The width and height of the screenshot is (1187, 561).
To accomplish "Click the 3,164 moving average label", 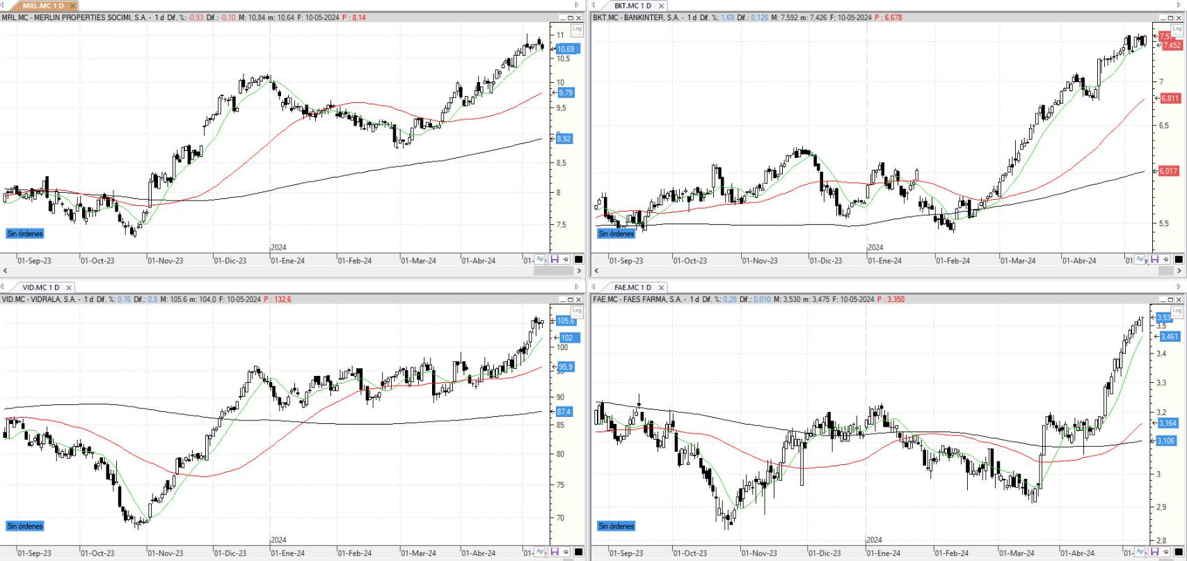I will pyautogui.click(x=1168, y=423).
